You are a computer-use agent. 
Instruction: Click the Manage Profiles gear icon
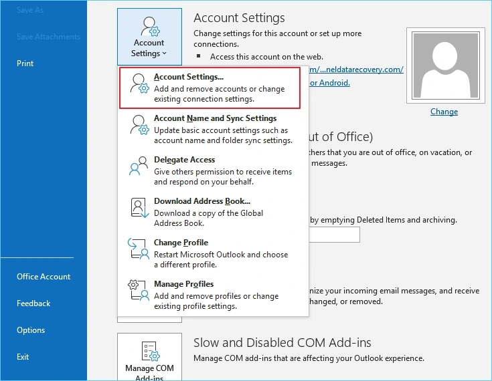(x=139, y=290)
